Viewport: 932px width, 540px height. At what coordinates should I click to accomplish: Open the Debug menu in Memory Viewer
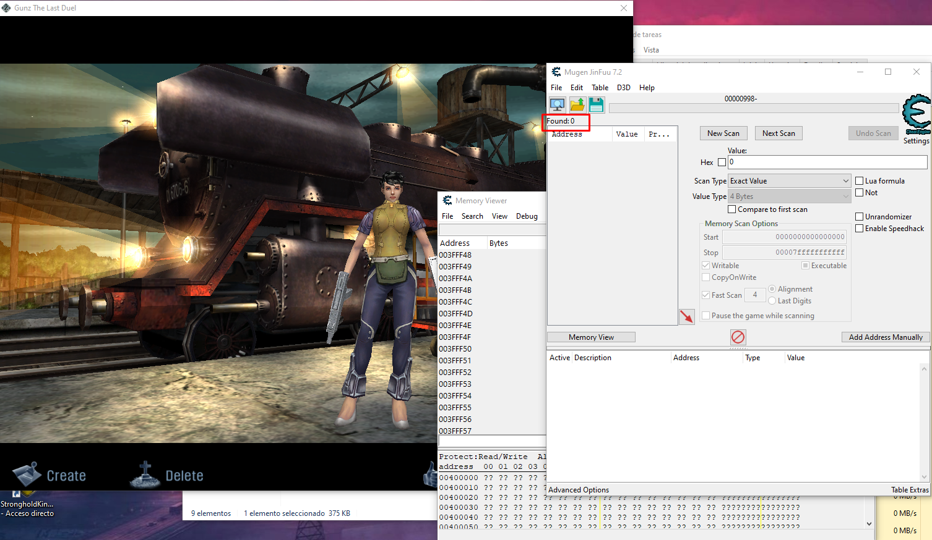click(527, 216)
